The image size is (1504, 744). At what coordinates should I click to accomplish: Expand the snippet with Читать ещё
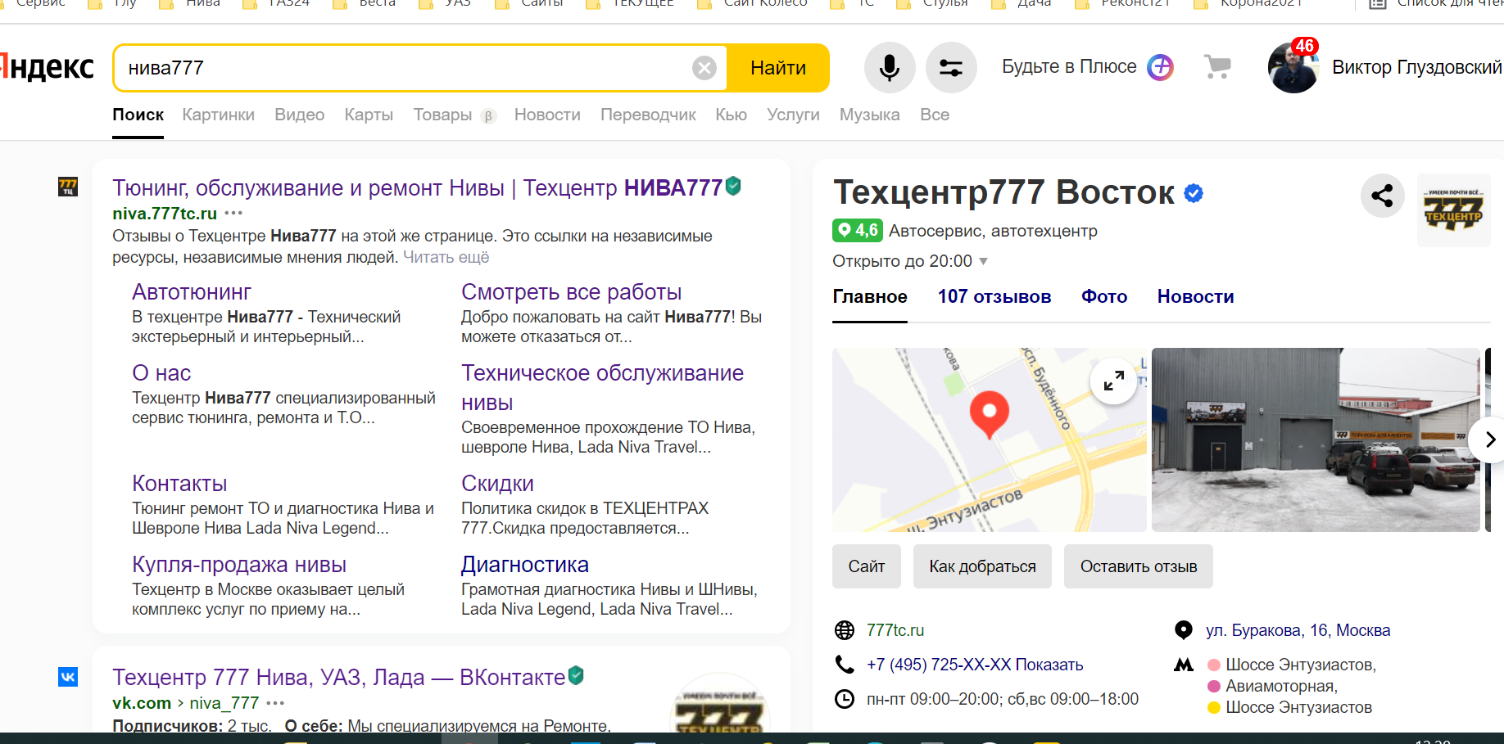(446, 257)
